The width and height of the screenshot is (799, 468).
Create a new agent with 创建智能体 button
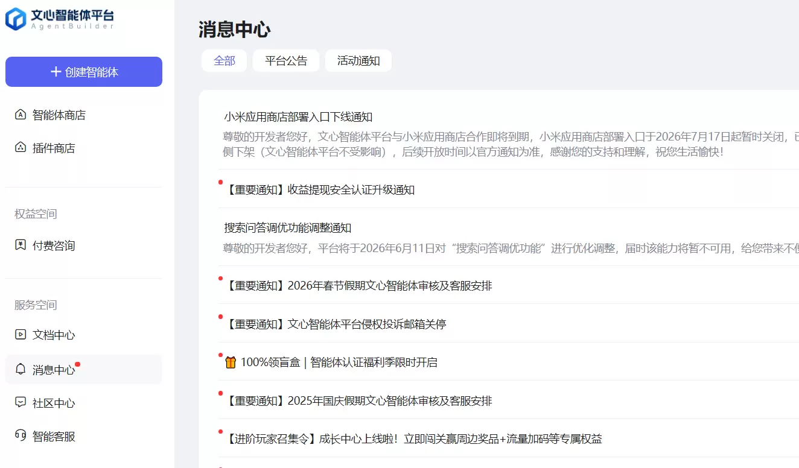coord(84,72)
